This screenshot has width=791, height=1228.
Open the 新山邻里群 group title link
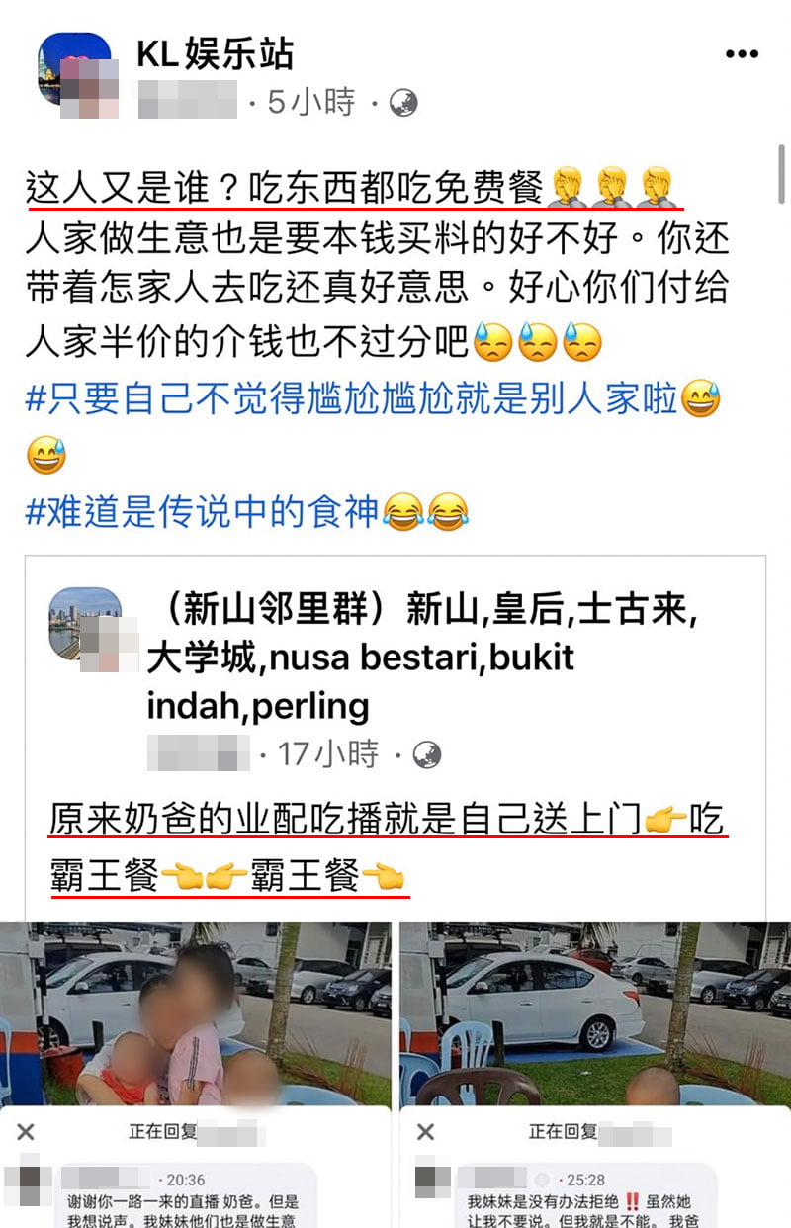422,659
